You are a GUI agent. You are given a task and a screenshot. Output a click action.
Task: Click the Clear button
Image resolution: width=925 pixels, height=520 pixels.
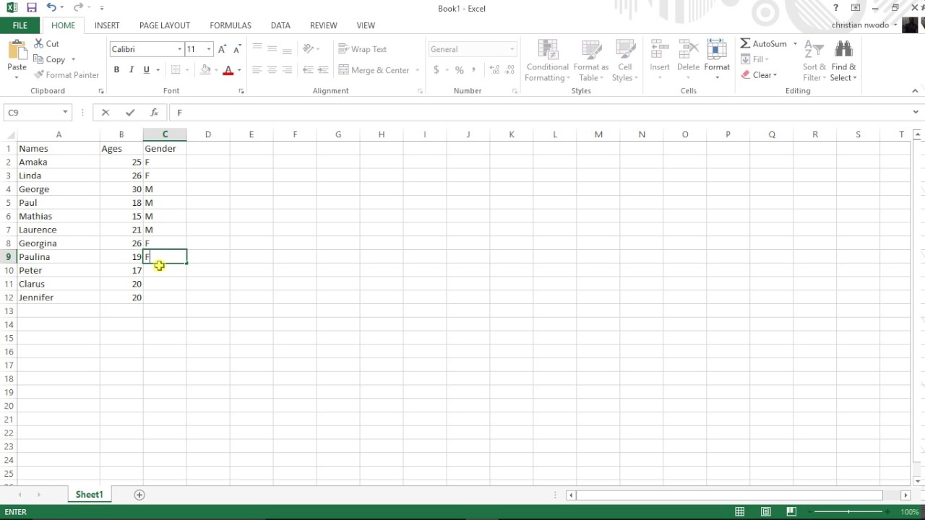[x=758, y=75]
